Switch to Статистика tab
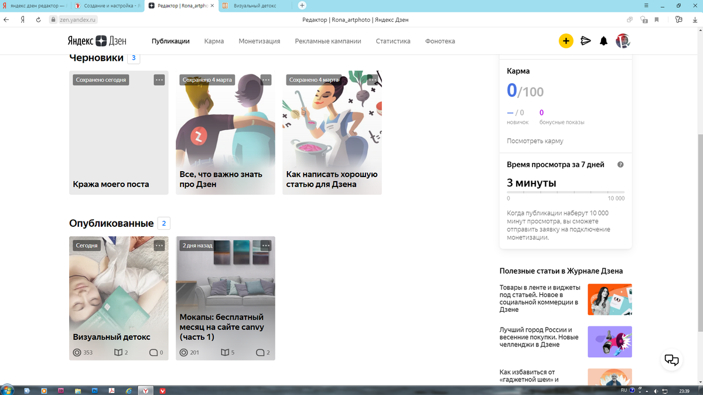 pos(393,41)
